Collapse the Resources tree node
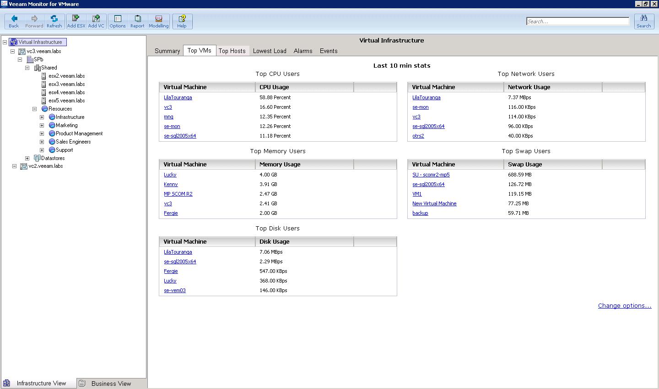The width and height of the screenshot is (659, 389). tap(35, 109)
